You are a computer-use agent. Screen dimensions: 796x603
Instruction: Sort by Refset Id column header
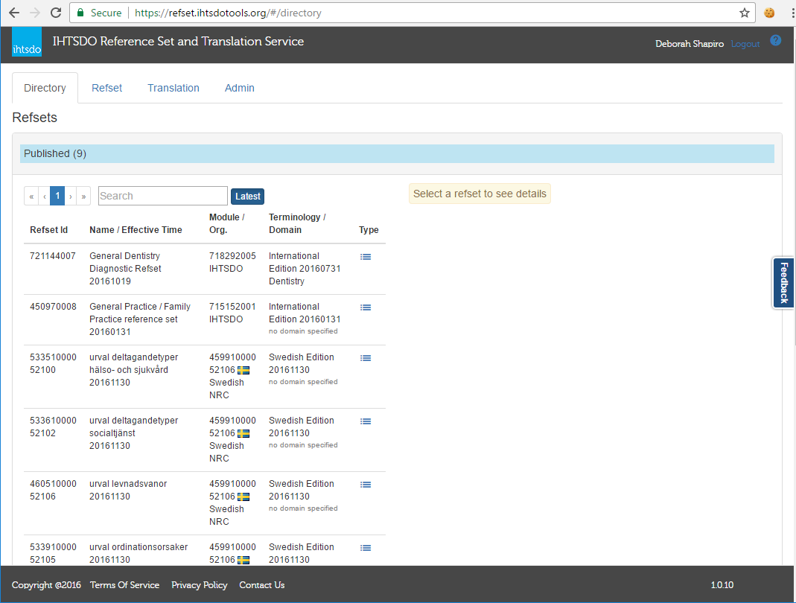pyautogui.click(x=48, y=230)
